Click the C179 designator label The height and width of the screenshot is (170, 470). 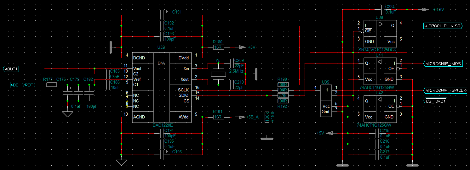[x=75, y=79]
